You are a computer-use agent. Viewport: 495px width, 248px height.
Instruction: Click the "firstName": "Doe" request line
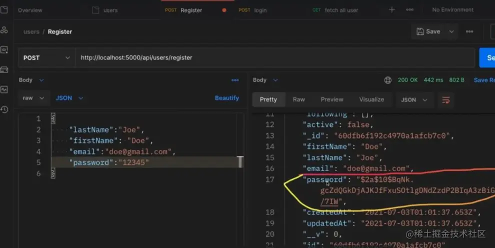click(111, 140)
